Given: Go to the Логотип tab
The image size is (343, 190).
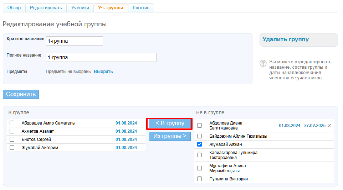Looking at the screenshot, I should [x=141, y=7].
